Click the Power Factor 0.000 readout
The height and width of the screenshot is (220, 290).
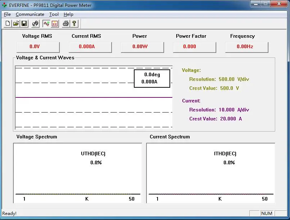(195, 47)
